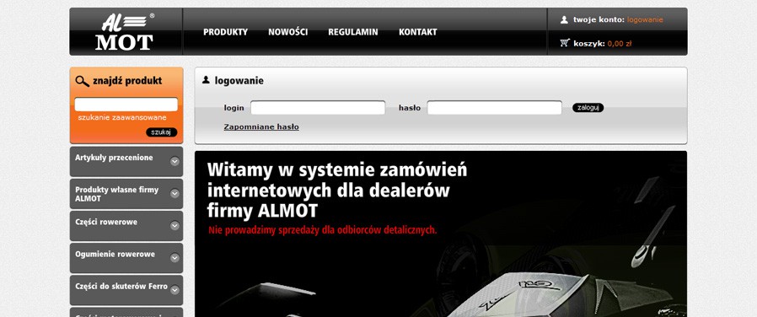Click the zaloguj login button
The height and width of the screenshot is (317, 757).
coord(588,108)
